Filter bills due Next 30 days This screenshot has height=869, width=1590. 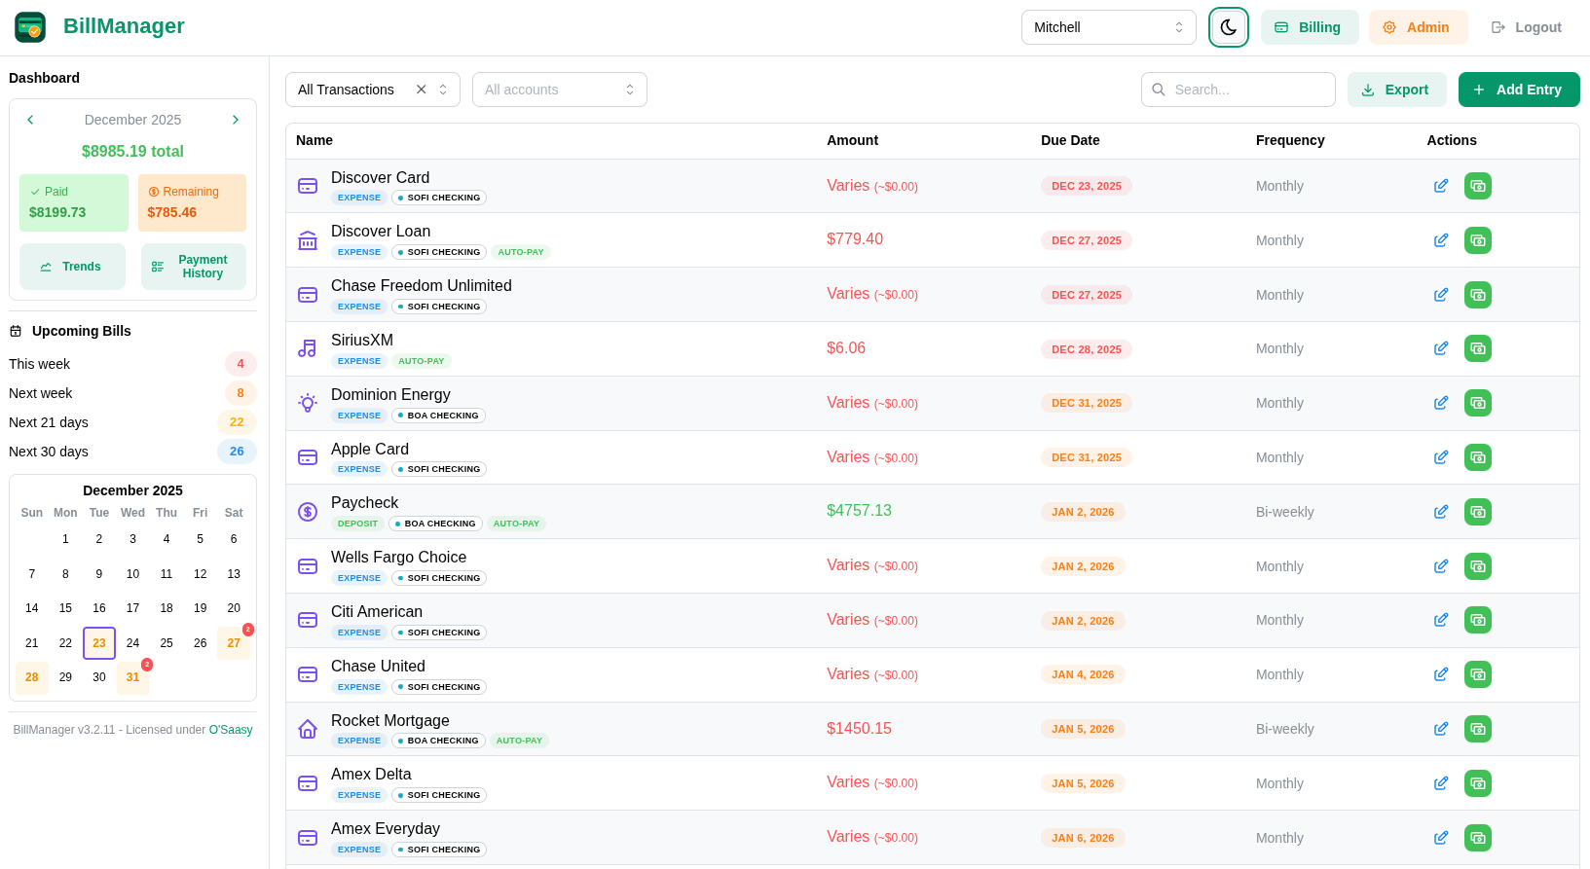(132, 452)
